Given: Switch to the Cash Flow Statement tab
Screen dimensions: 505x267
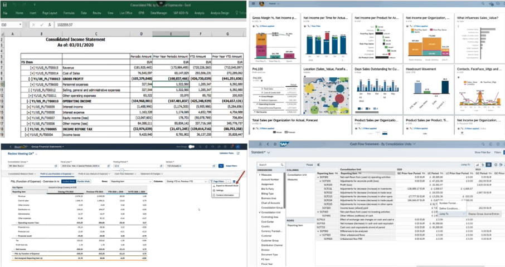Looking at the screenshot, I should click(x=124, y=174).
